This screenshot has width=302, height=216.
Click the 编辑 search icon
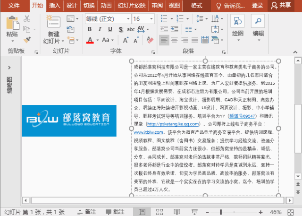(x=258, y=22)
